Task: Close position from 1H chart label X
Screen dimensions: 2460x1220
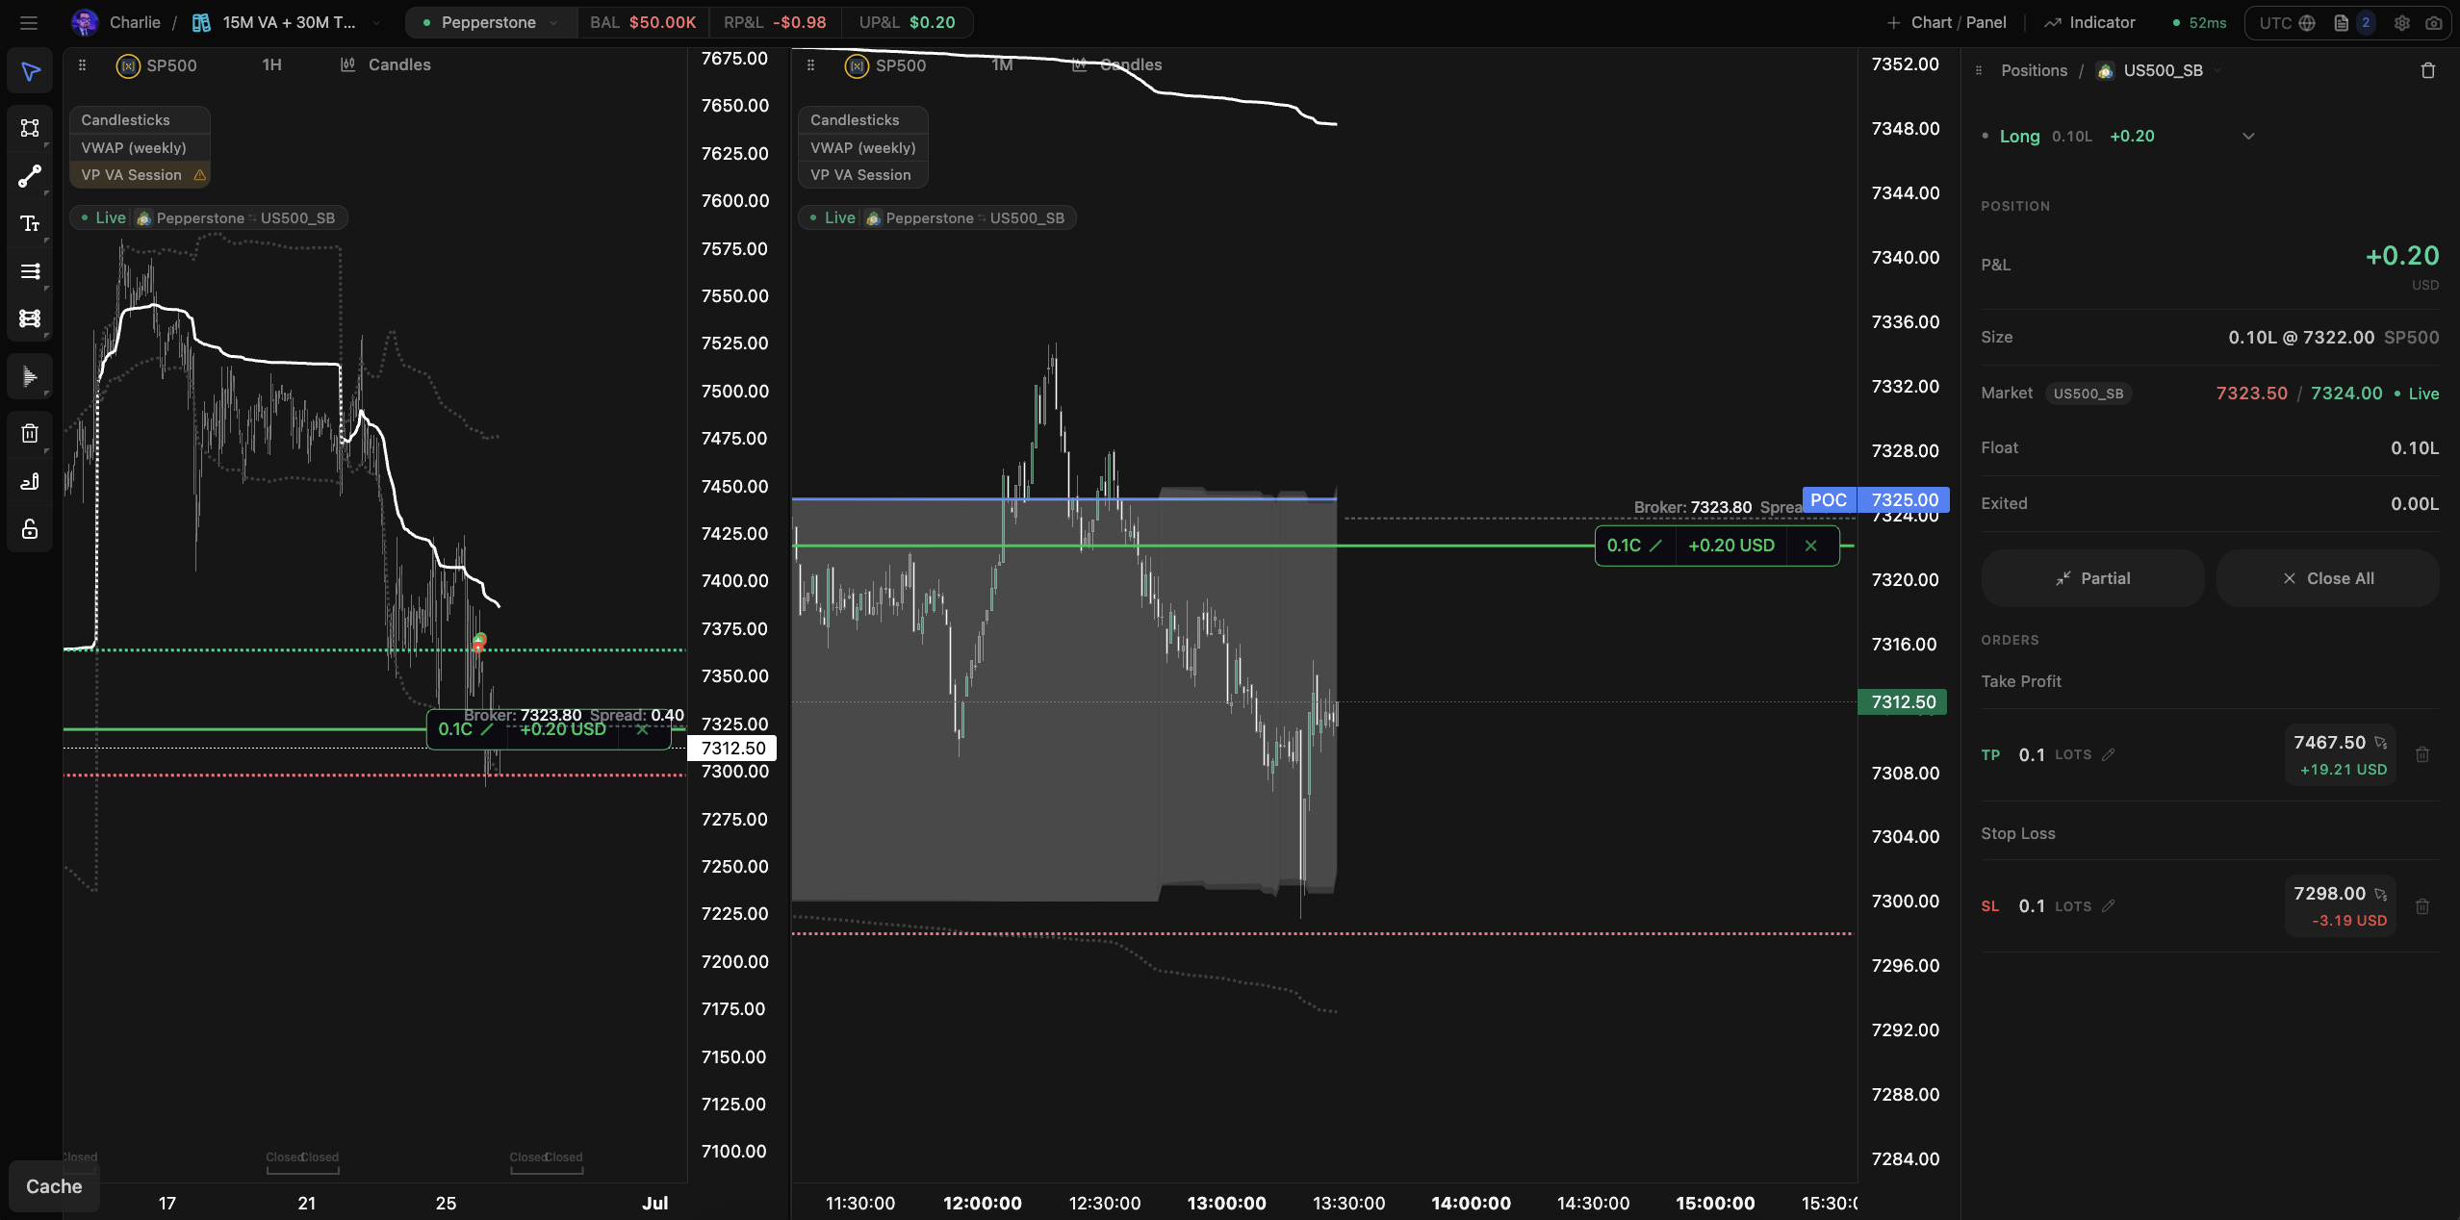Action: tap(642, 729)
